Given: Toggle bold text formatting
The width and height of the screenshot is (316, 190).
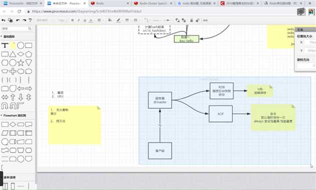Looking at the screenshot, I should click(x=72, y=20).
